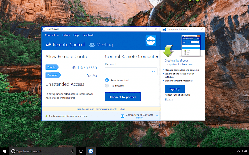Open the Partner ID dropdown arrow
249x155 pixels.
pos(153,71)
